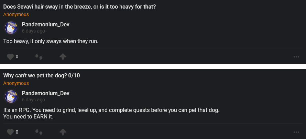Click the Anonymous label under Sevavi question
Screen dimensions: 306x139
pos(16,15)
